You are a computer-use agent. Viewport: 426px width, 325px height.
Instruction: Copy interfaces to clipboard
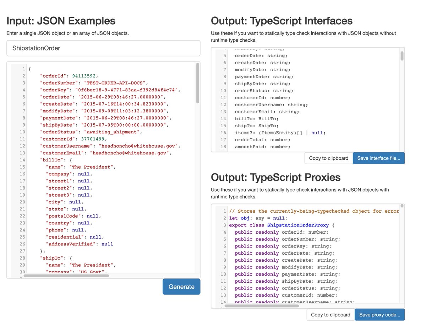(329, 158)
